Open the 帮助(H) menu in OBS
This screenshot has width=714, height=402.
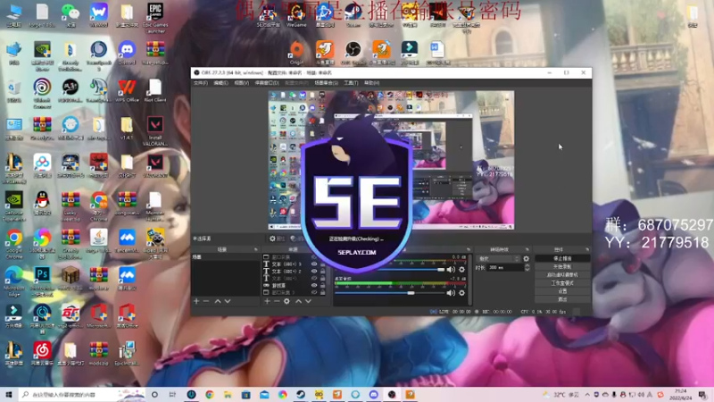click(371, 83)
